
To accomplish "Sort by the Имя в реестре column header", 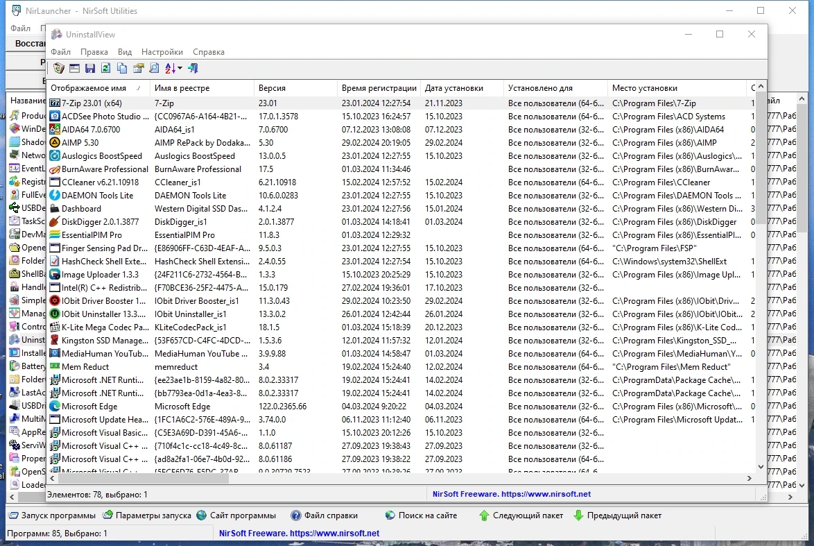I will click(x=202, y=88).
